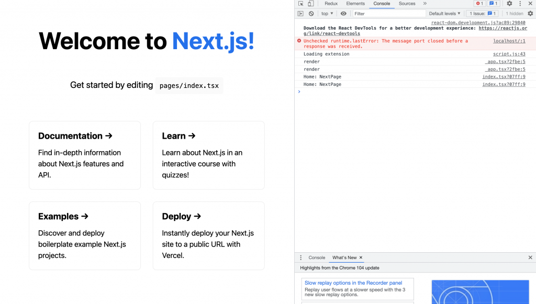Open first _app.tsx?2fbe:5 source link
Viewport: 536px width, 304px height.
505,62
